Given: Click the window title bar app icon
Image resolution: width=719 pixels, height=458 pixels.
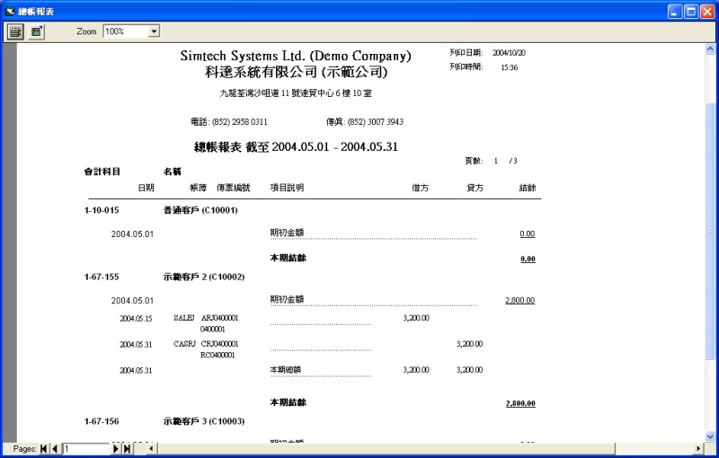Looking at the screenshot, I should 10,11.
